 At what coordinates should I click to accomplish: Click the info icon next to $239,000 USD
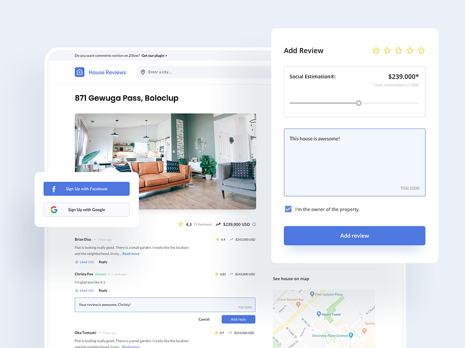tap(254, 225)
